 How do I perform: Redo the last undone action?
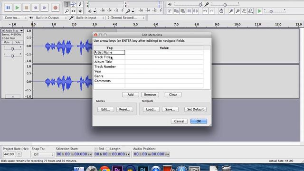(211, 11)
